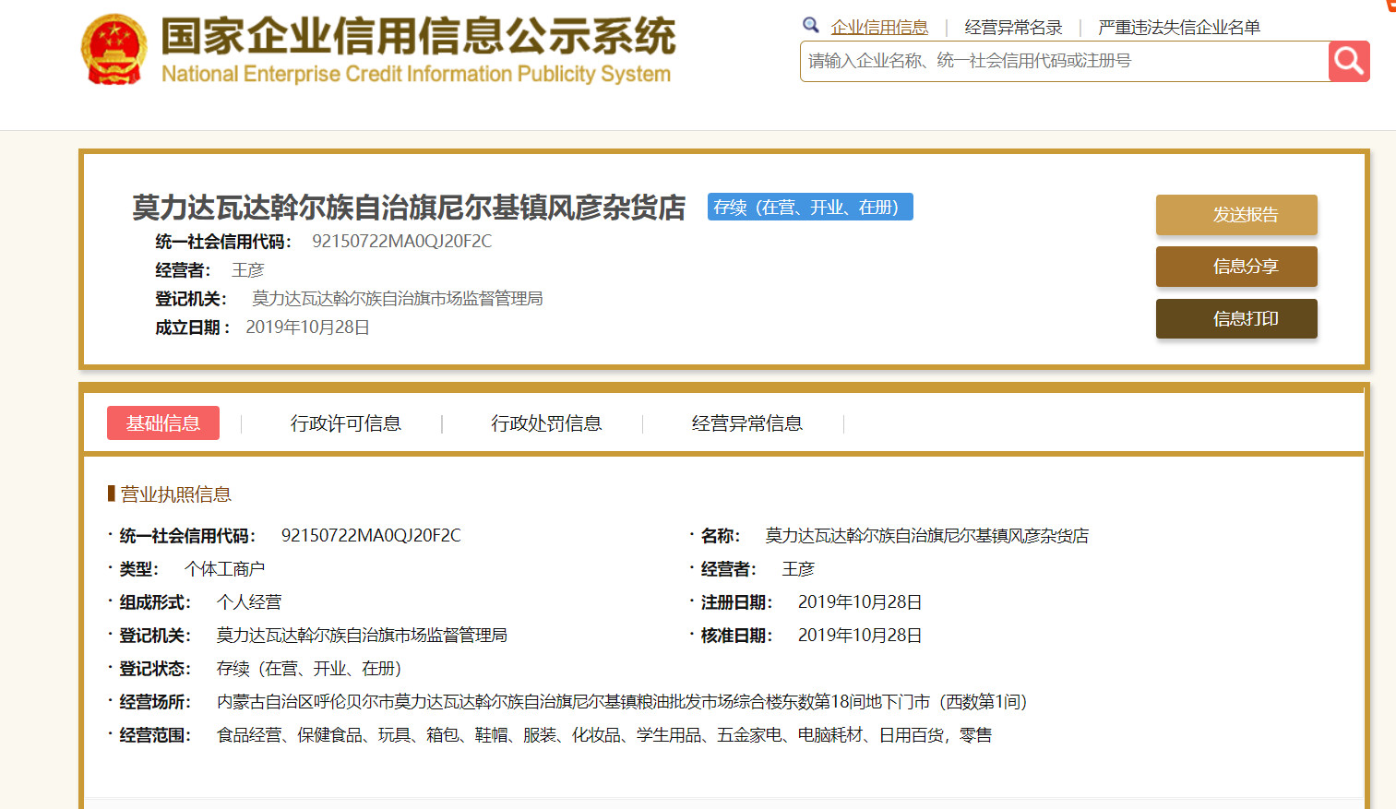Click the 类型 value 个体工商户

(224, 569)
